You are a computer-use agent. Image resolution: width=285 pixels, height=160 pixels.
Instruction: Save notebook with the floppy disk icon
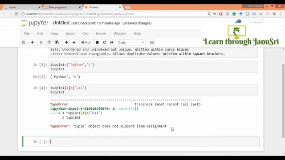(24, 43)
